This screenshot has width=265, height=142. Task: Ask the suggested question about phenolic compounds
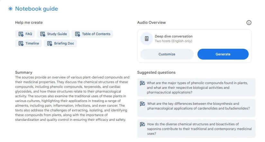coord(197,88)
